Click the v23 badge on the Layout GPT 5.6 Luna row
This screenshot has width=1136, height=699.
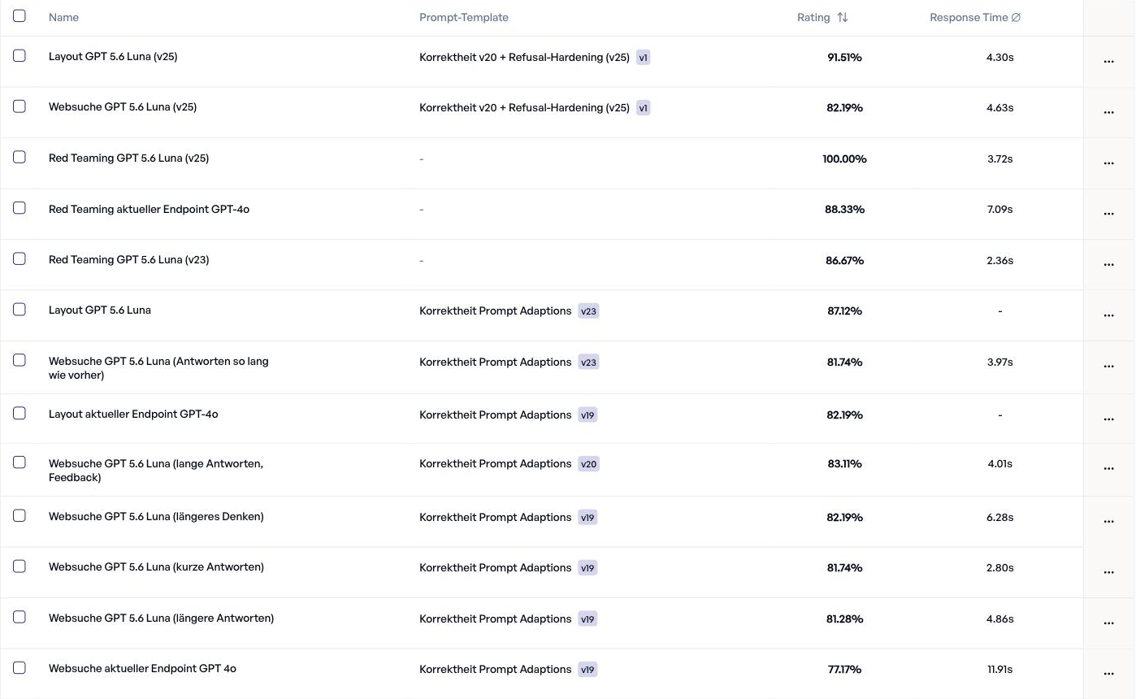[x=588, y=311]
